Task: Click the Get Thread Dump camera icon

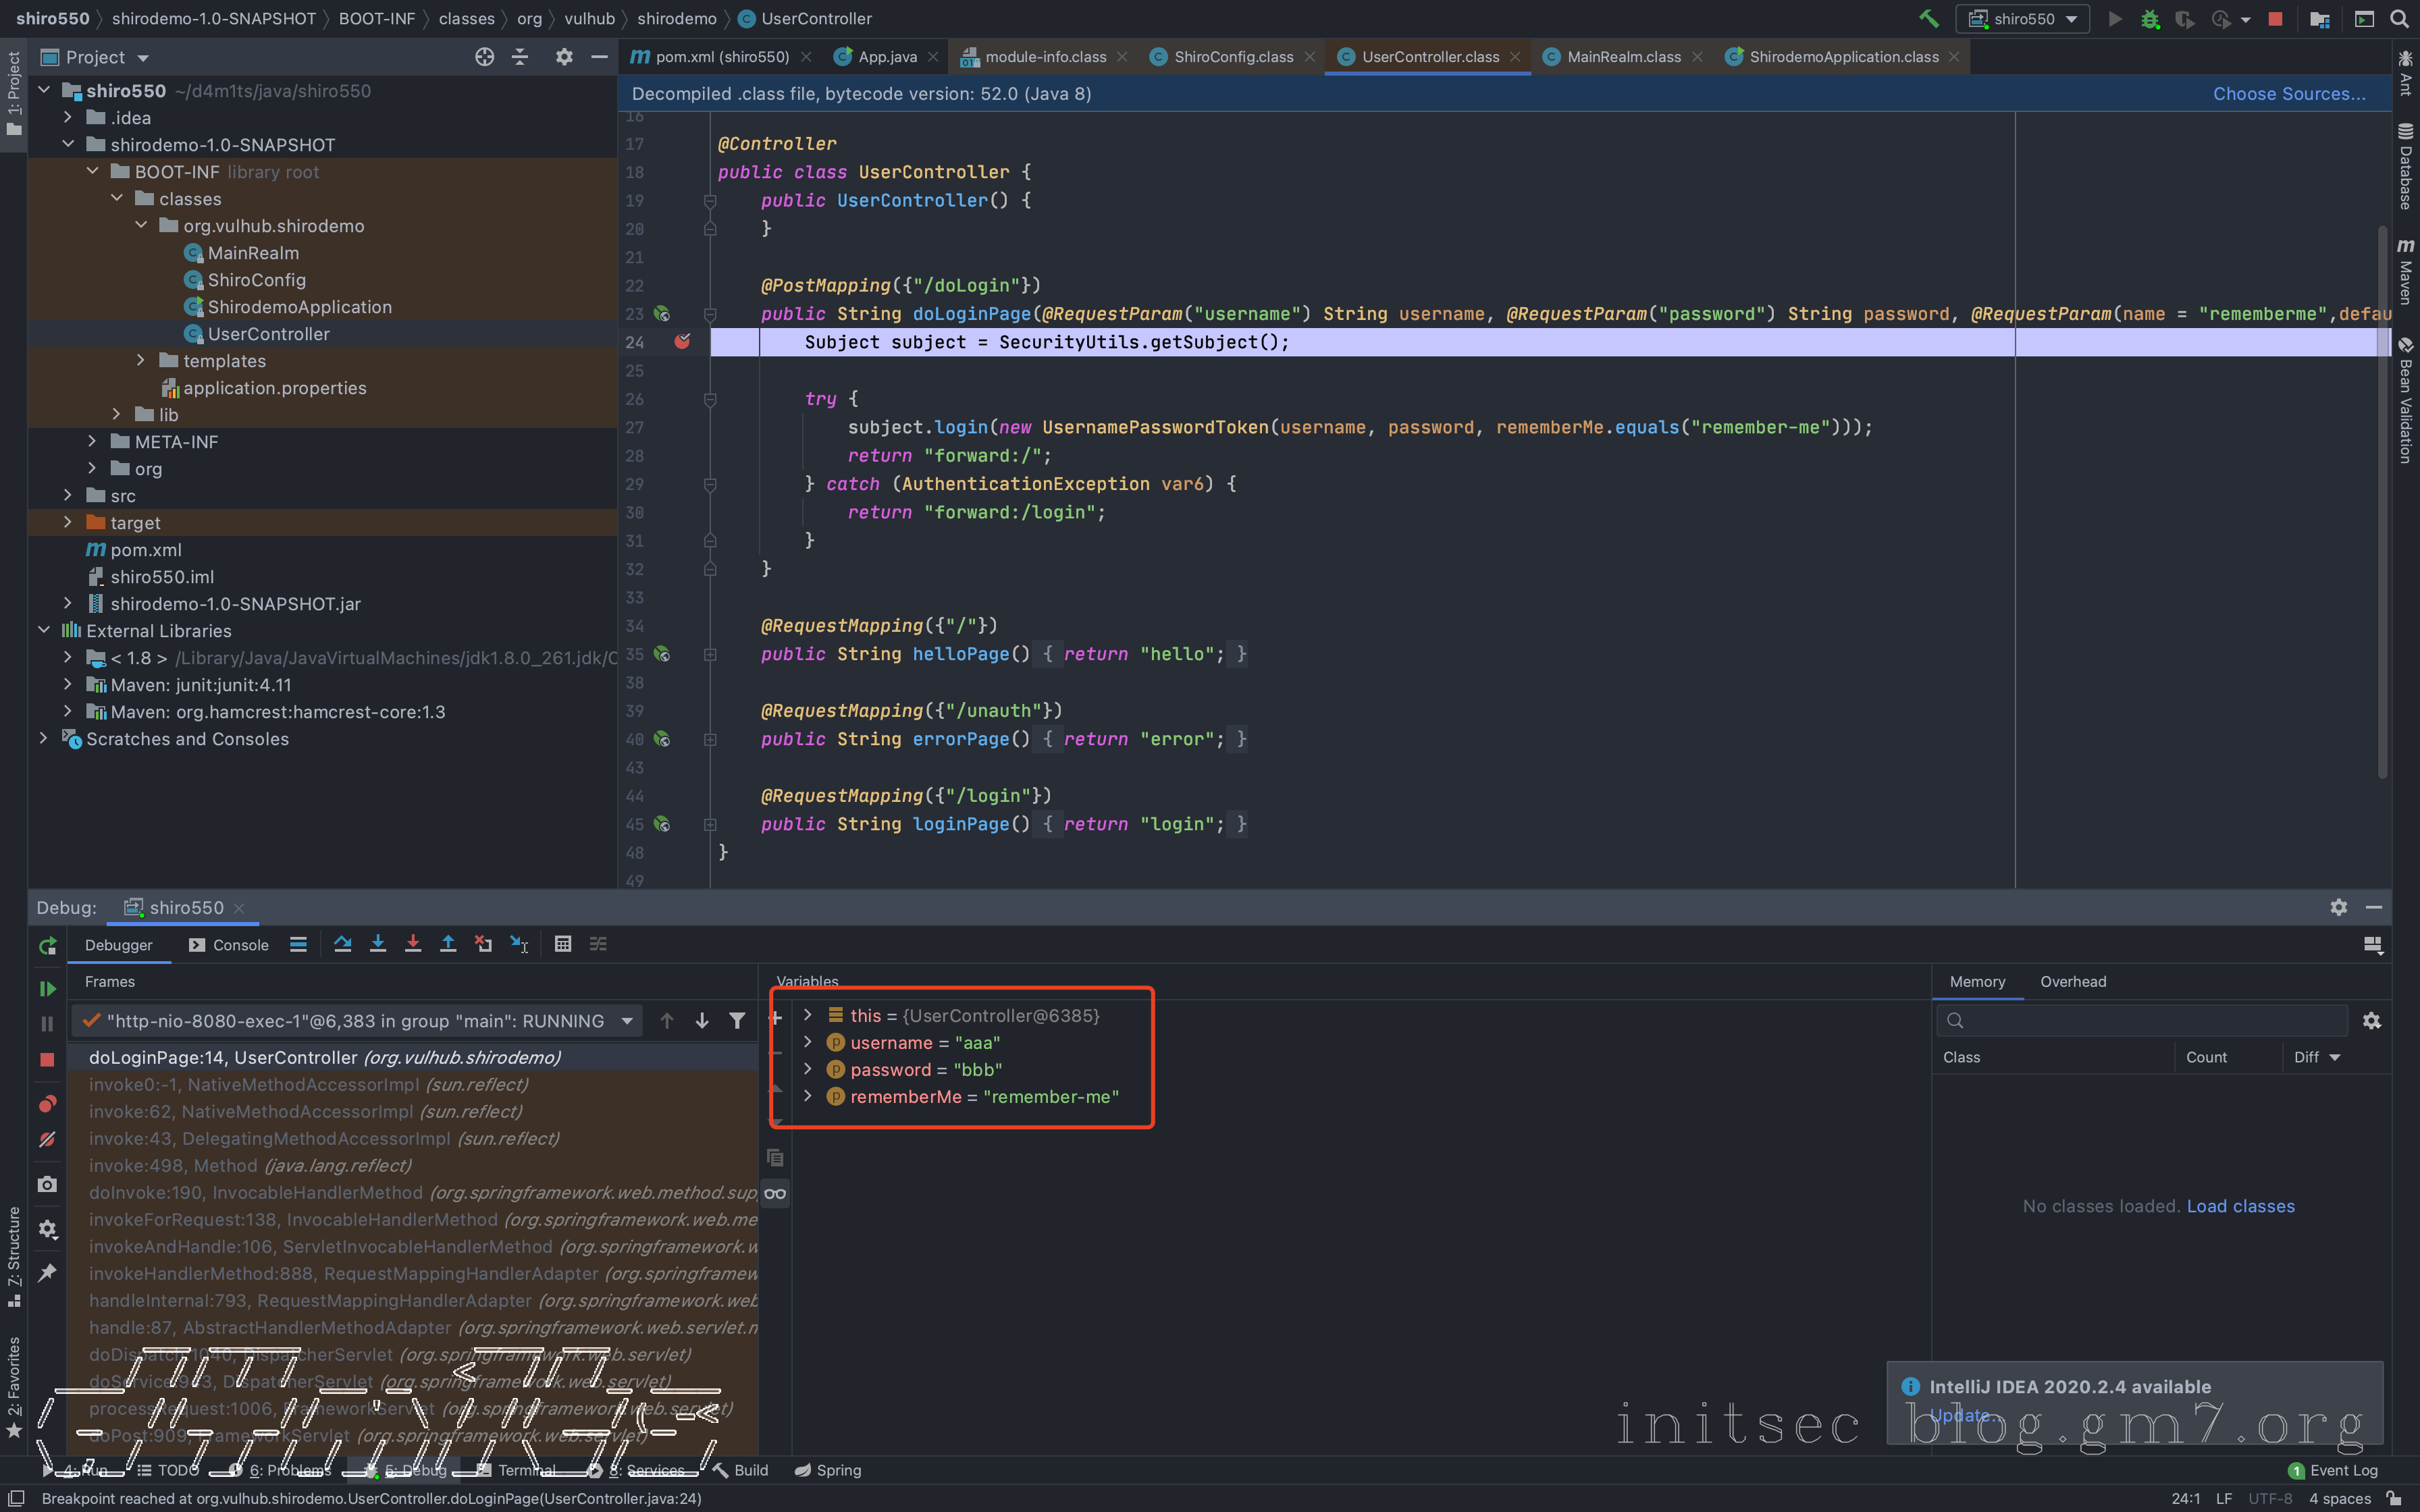Action: 47,1184
